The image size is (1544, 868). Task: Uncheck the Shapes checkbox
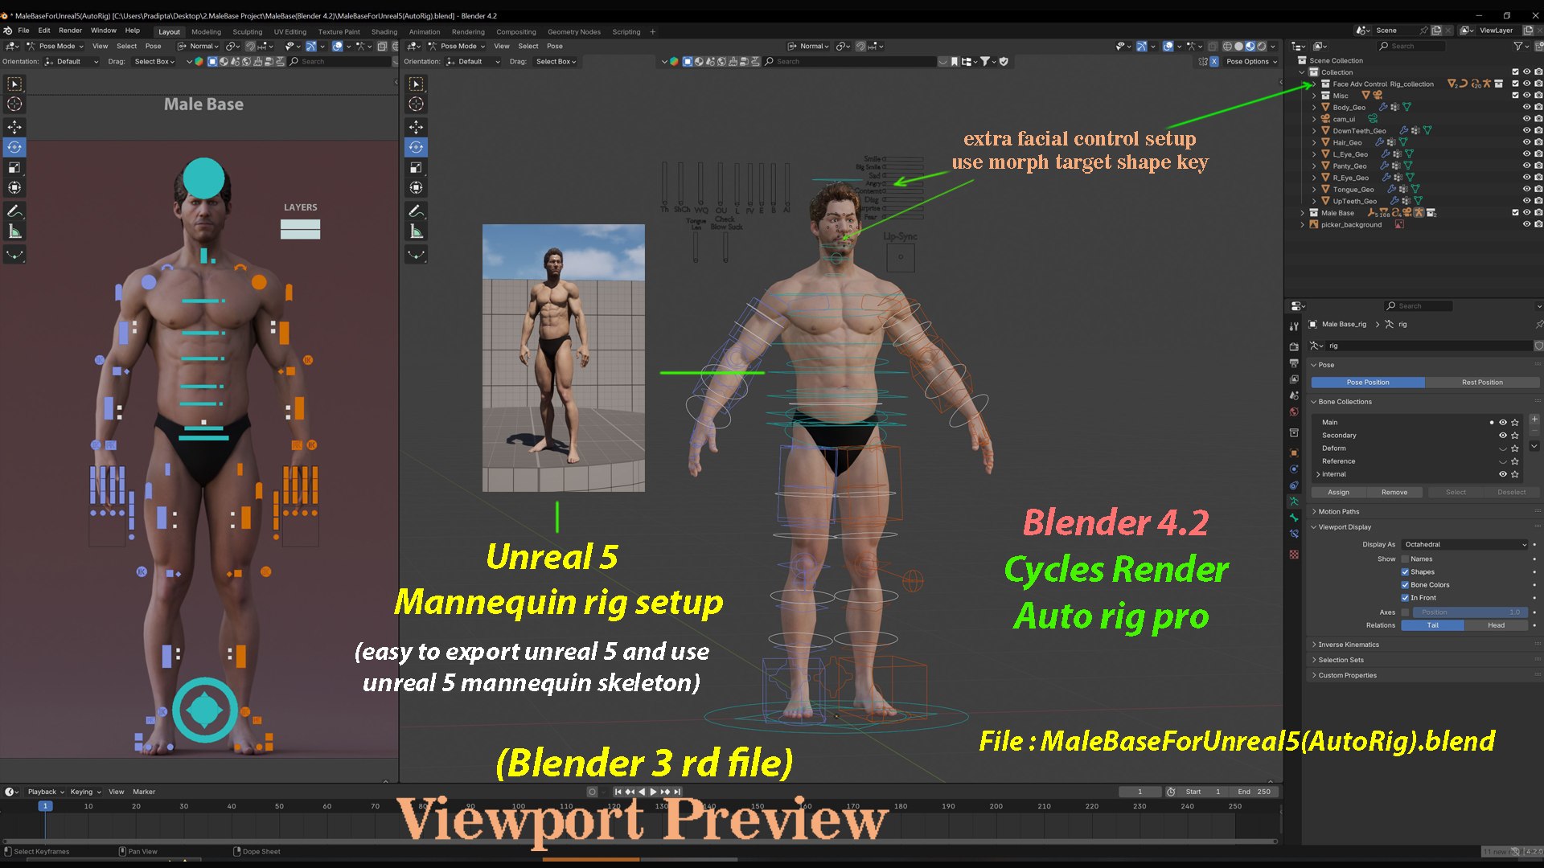click(1405, 572)
